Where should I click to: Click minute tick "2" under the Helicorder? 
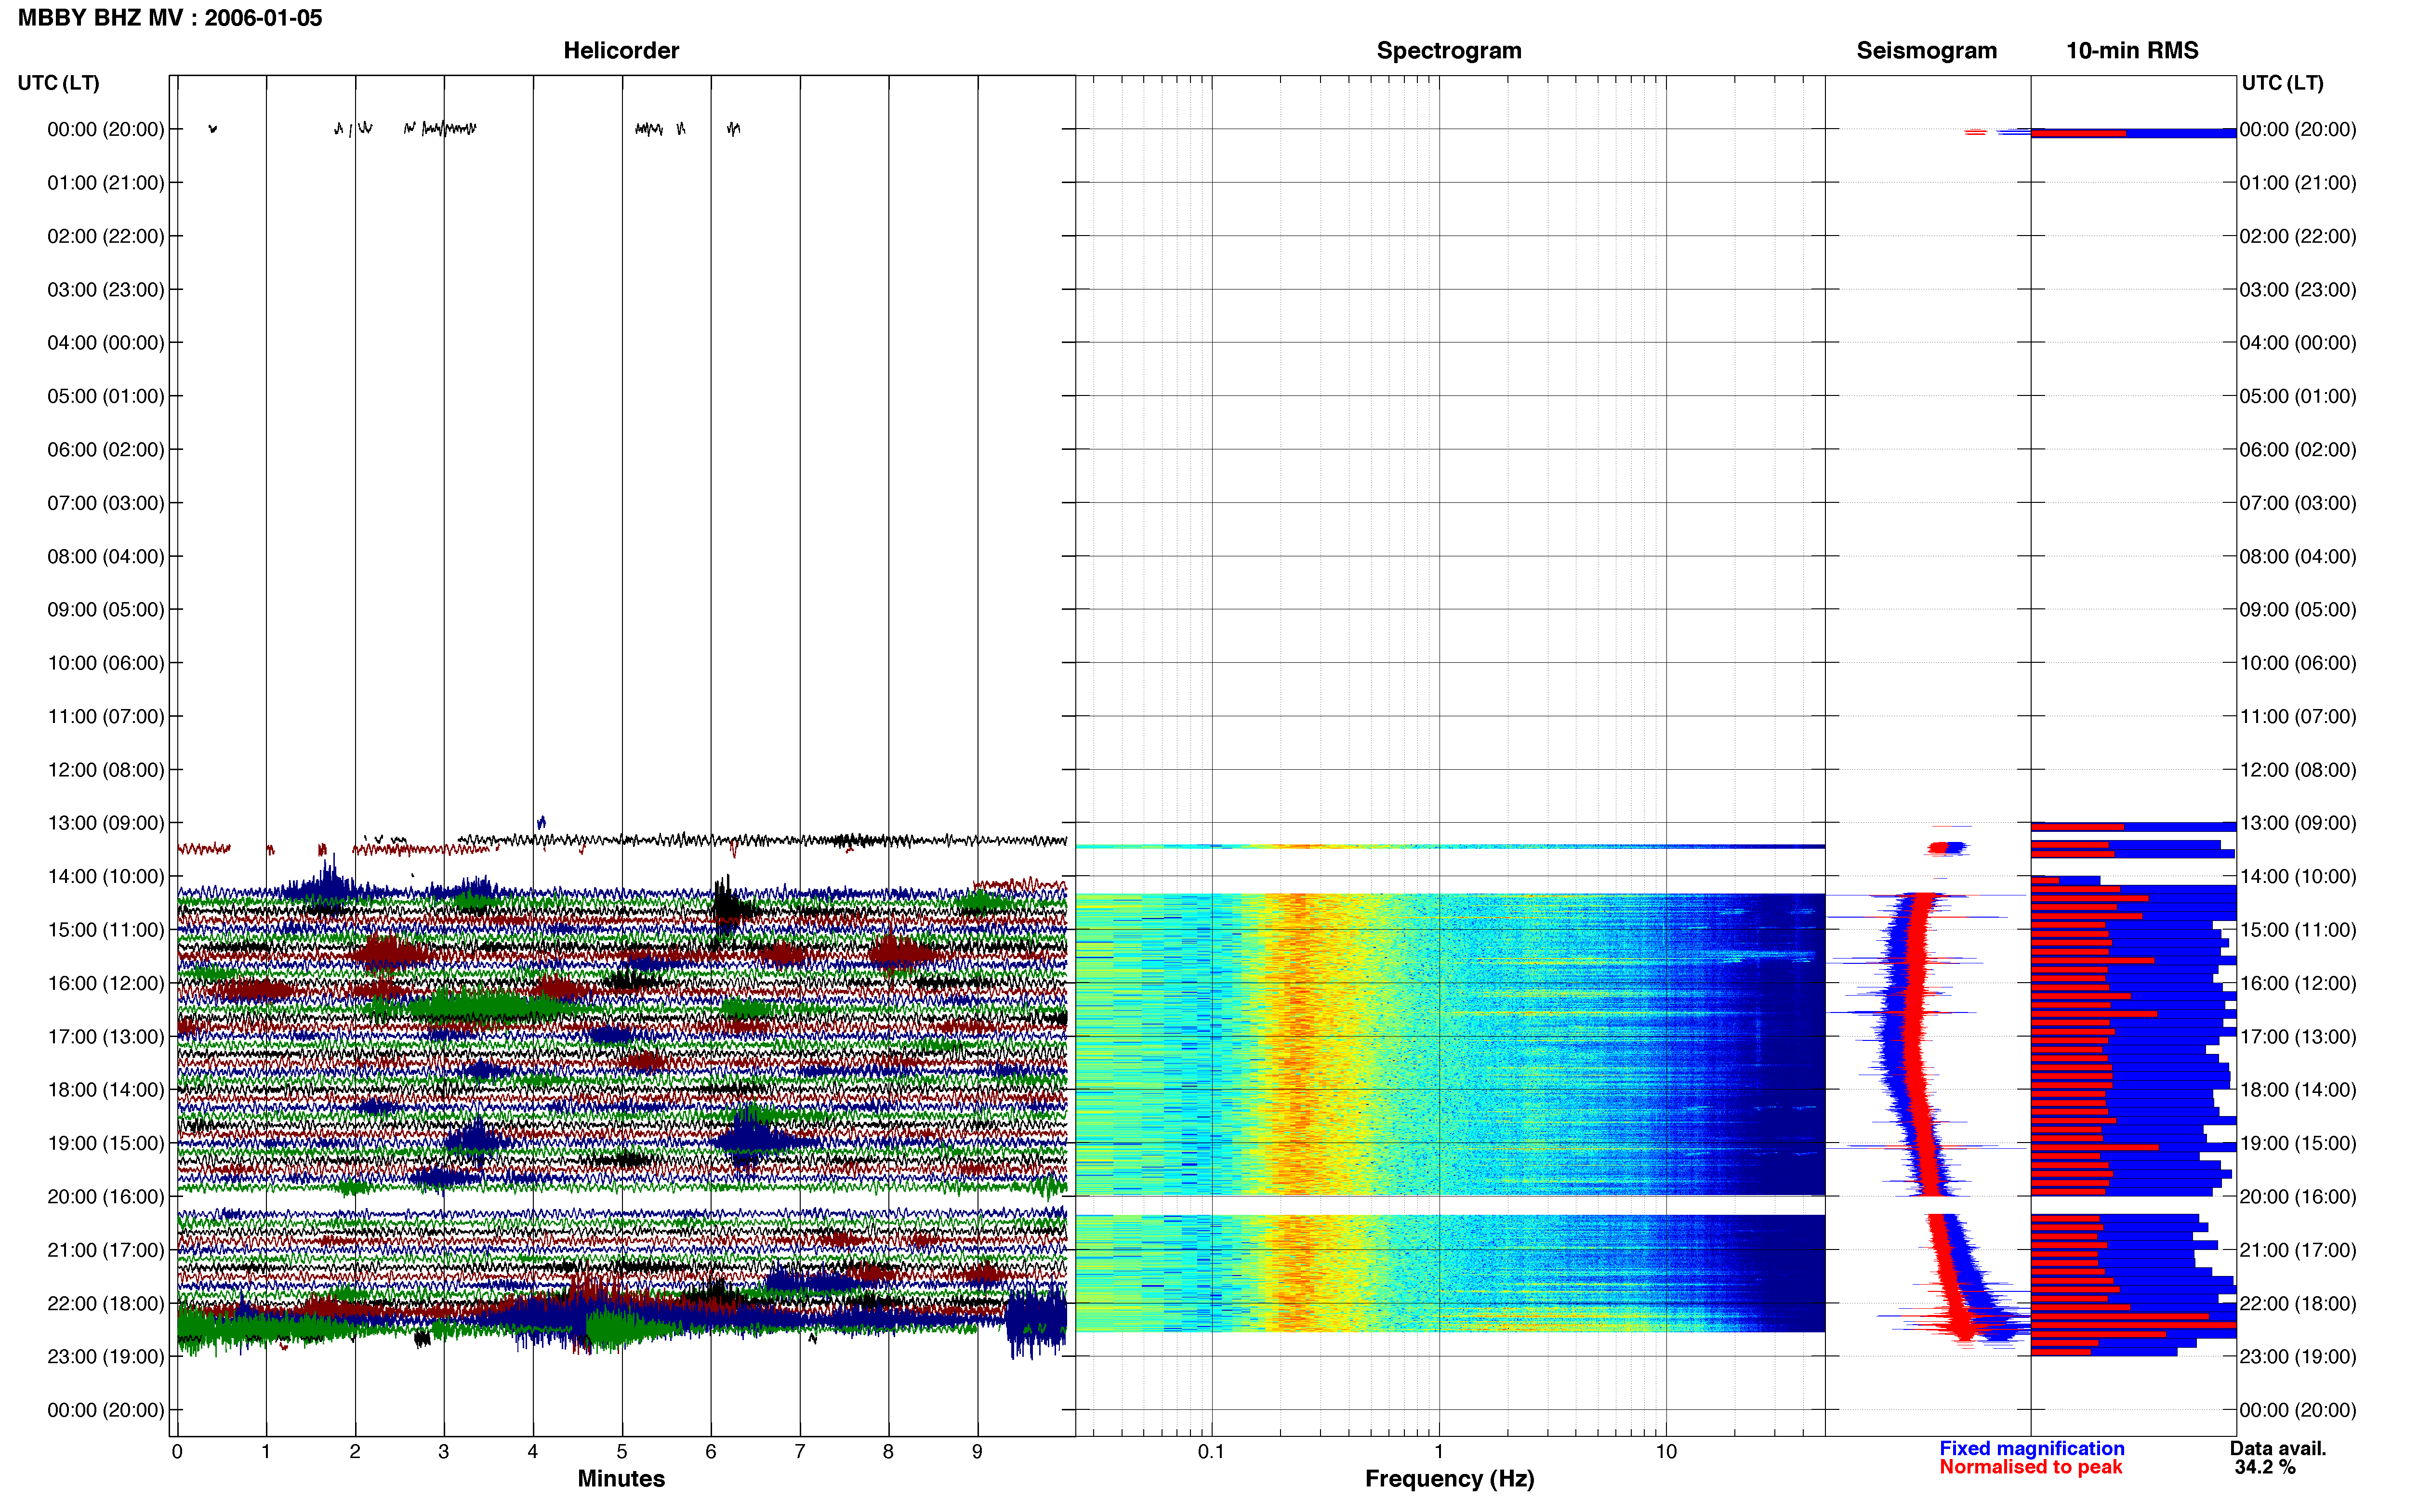[x=355, y=1452]
